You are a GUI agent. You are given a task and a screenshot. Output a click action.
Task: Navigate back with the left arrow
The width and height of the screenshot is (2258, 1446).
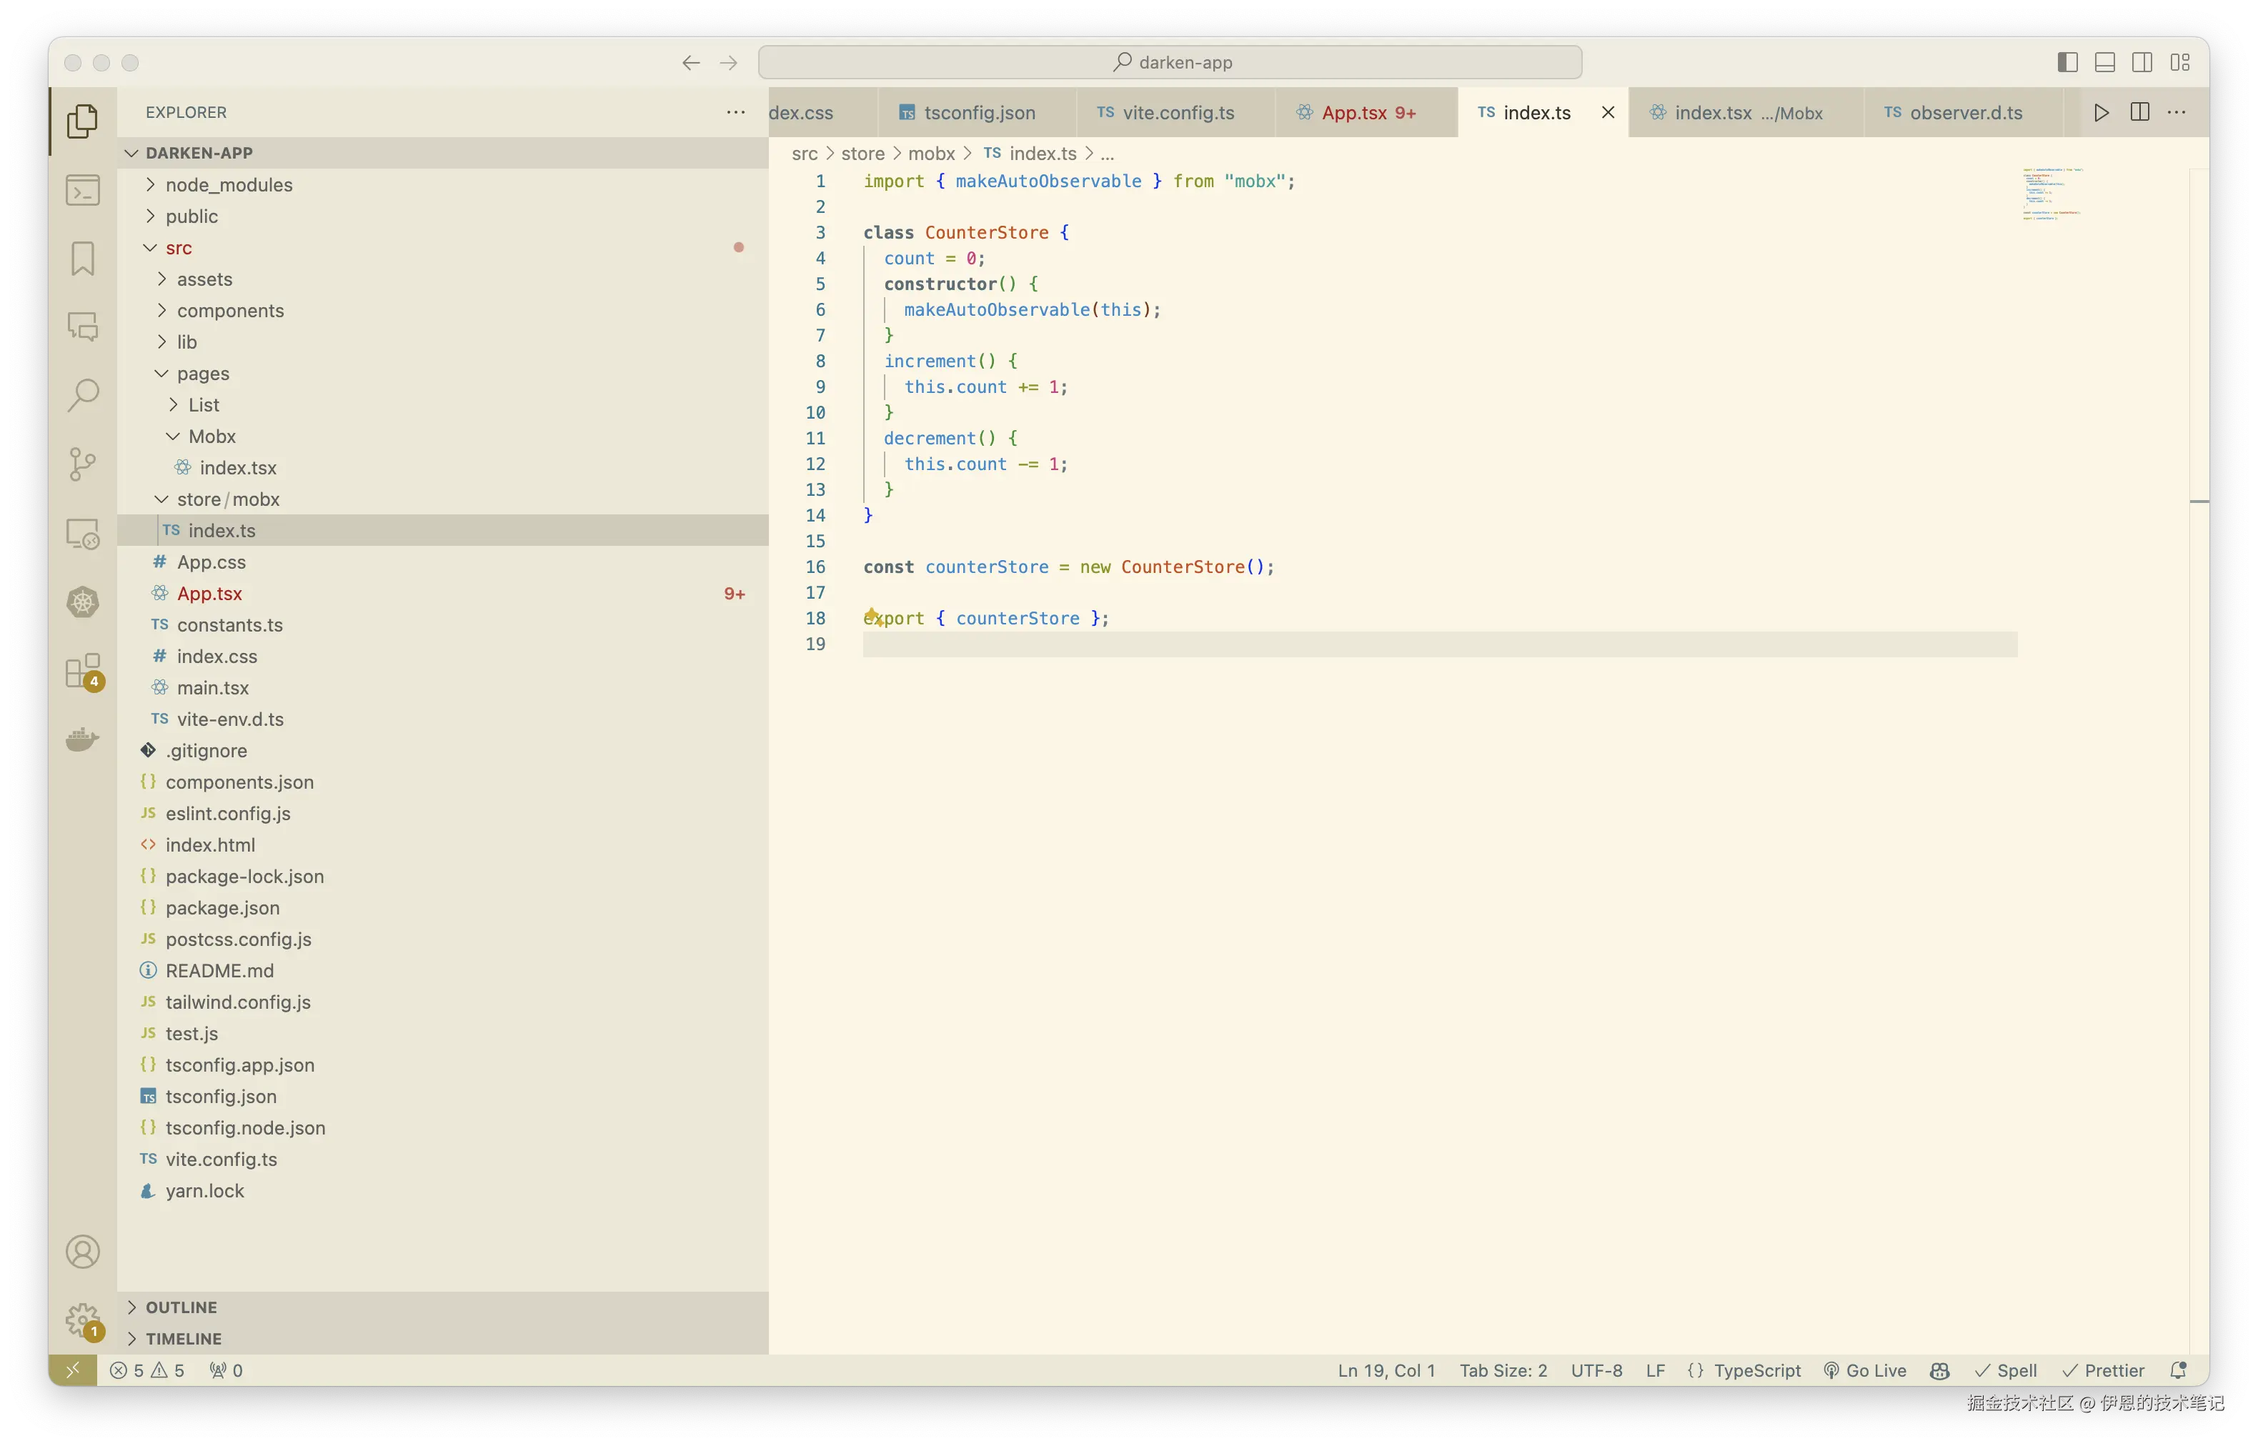[691, 62]
